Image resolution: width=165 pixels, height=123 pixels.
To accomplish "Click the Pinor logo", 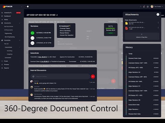I will click(8, 6).
